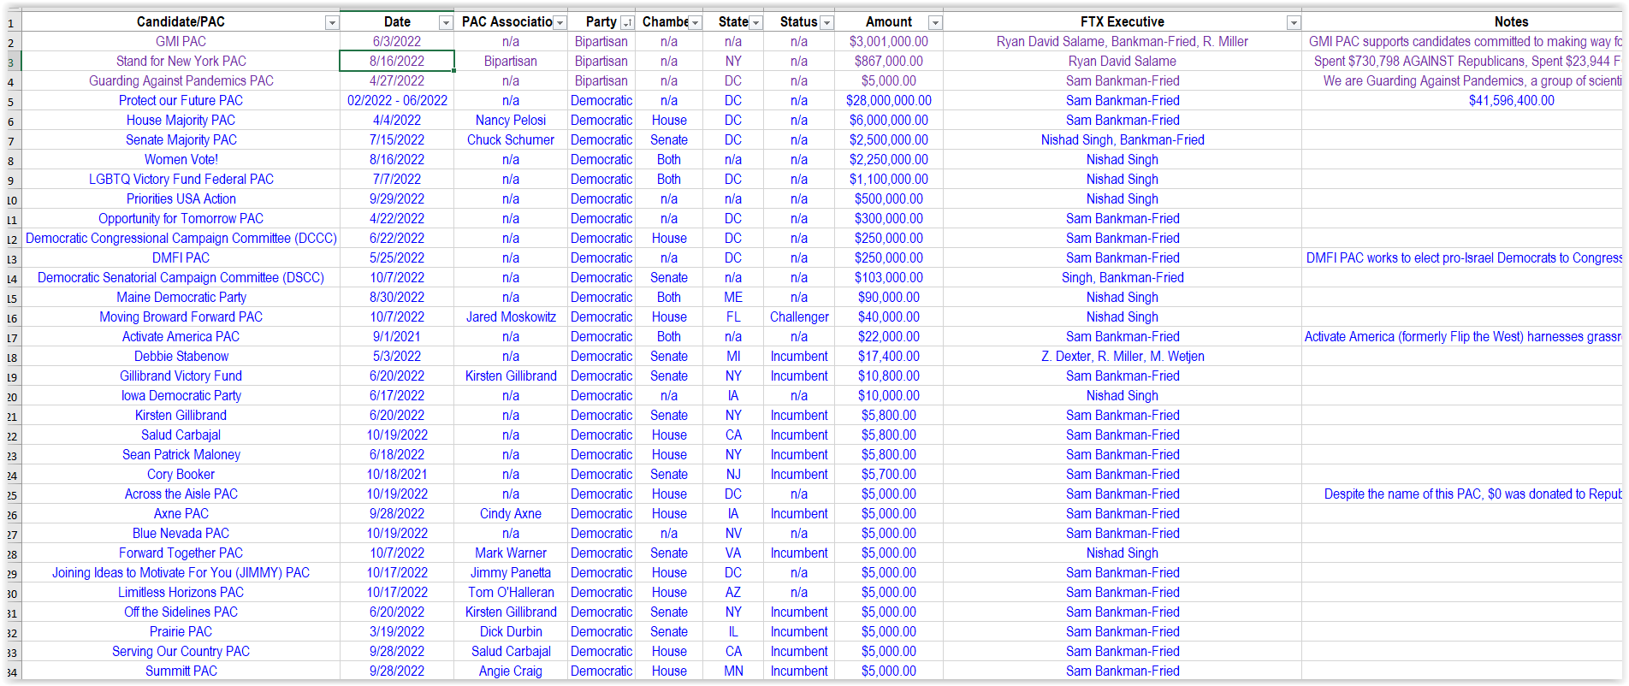Image resolution: width=1629 pixels, height=686 pixels.
Task: Select the Women Vote! cell
Action: pyautogui.click(x=181, y=160)
